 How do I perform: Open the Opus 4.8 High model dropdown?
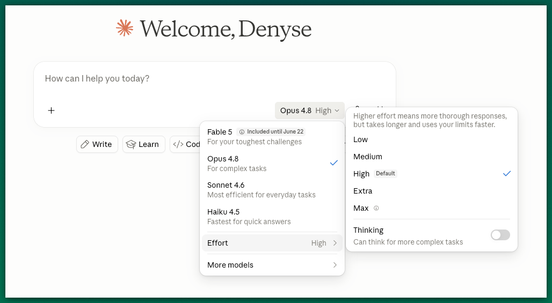click(309, 110)
